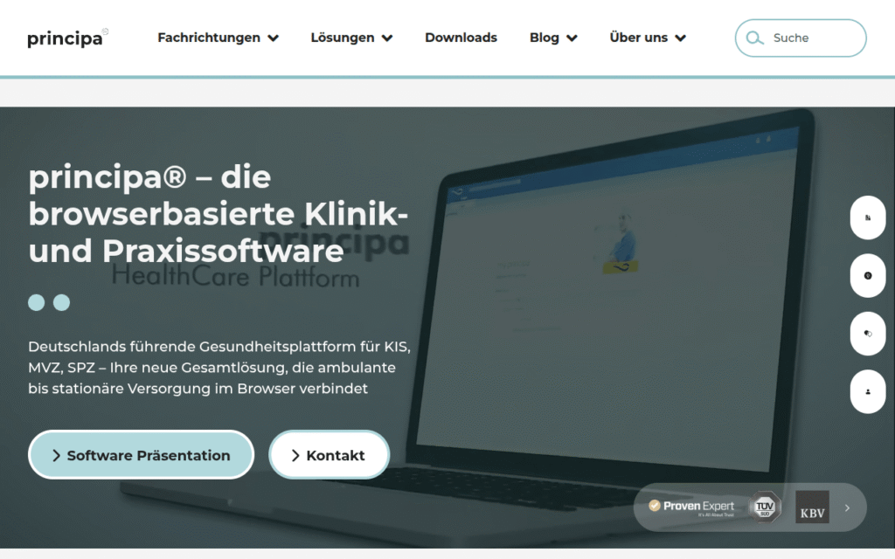Expand the trust badges bar arrow
Viewport: 895px width, 559px height.
[848, 507]
